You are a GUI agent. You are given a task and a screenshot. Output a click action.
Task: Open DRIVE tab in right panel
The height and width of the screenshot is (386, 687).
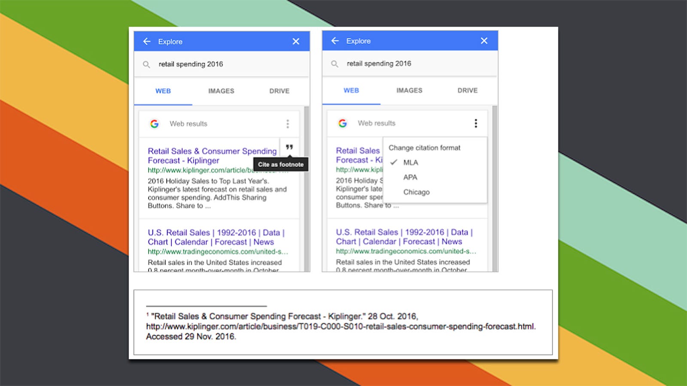(468, 90)
